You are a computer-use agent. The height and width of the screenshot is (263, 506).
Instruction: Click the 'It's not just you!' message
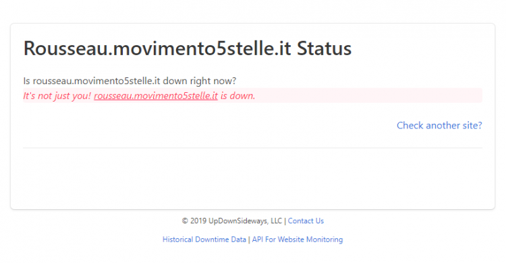click(x=57, y=96)
